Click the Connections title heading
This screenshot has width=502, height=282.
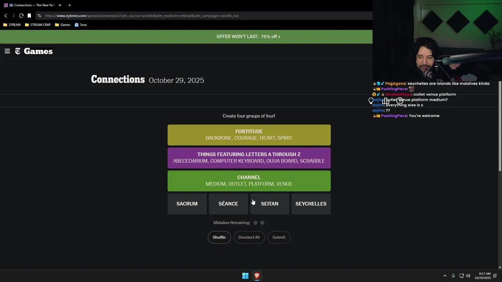118,80
